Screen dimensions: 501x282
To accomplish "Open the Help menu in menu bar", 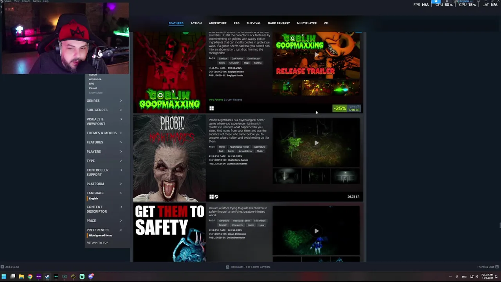I will [46, 1].
